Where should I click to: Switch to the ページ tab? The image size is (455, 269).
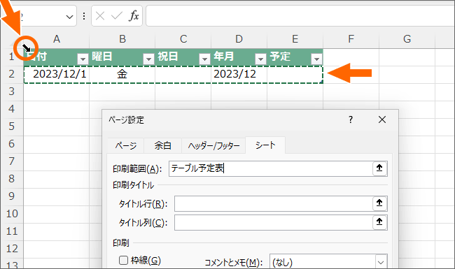coord(125,145)
